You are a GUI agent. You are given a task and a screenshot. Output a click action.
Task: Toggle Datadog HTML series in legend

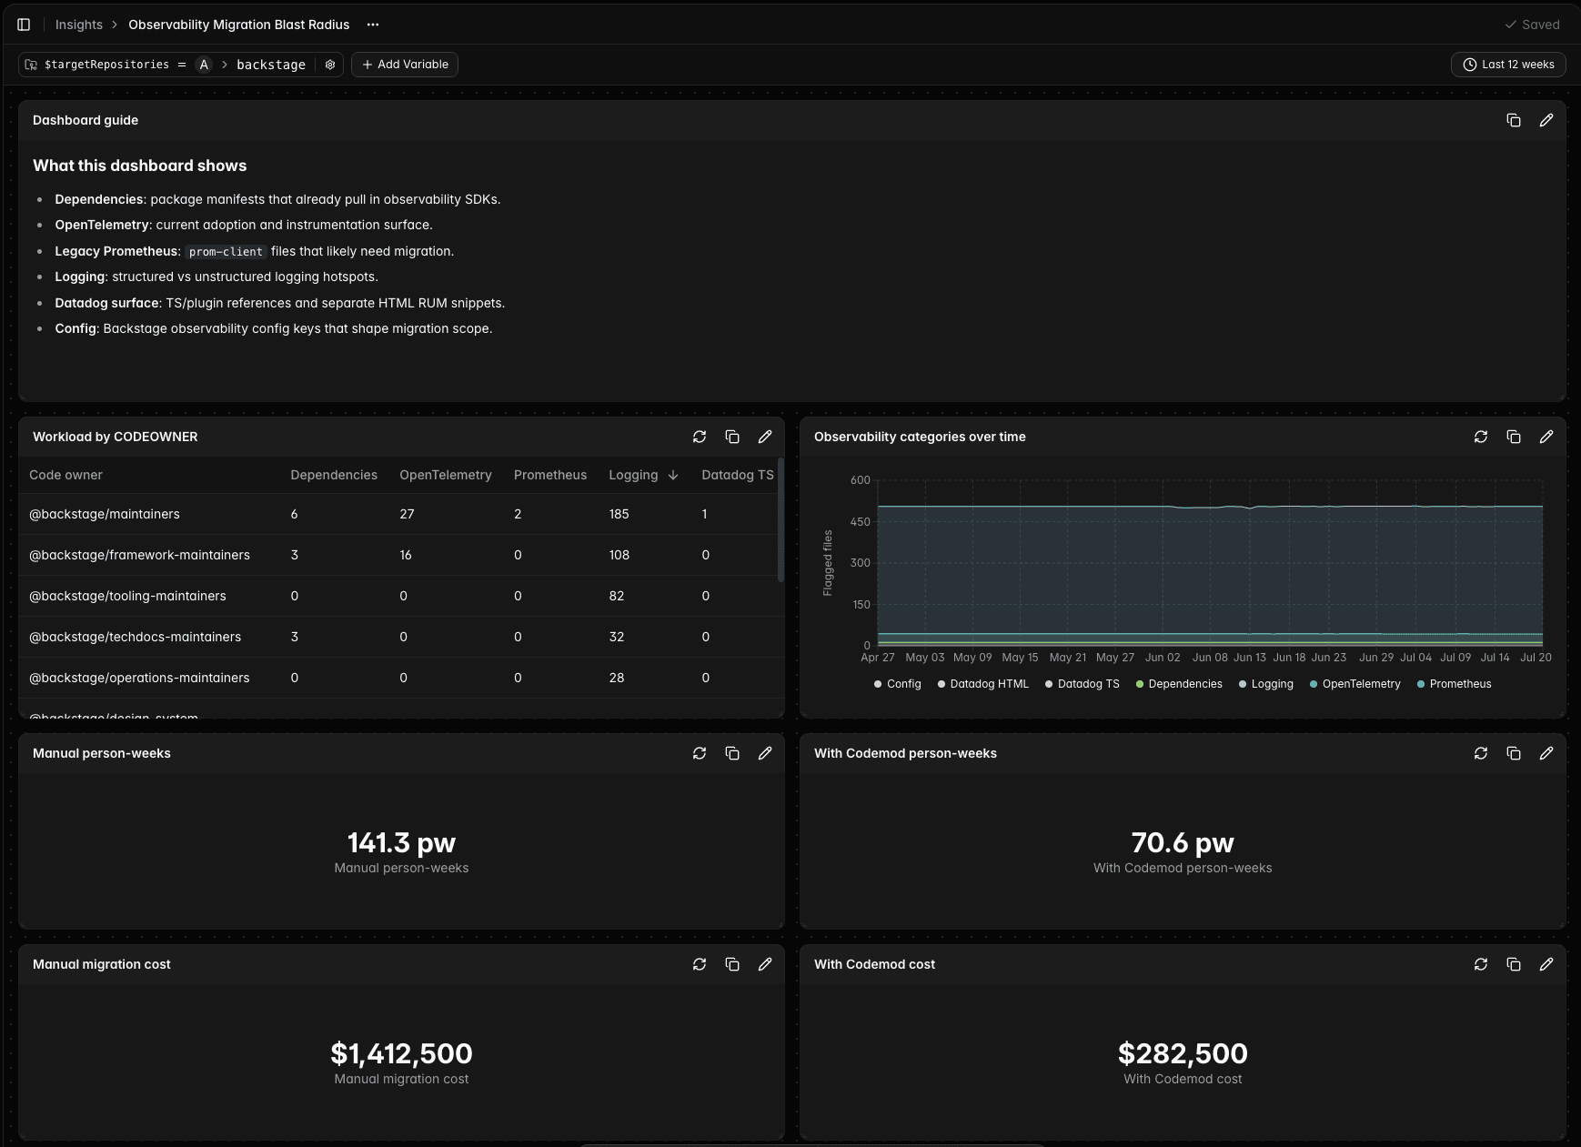coord(983,684)
